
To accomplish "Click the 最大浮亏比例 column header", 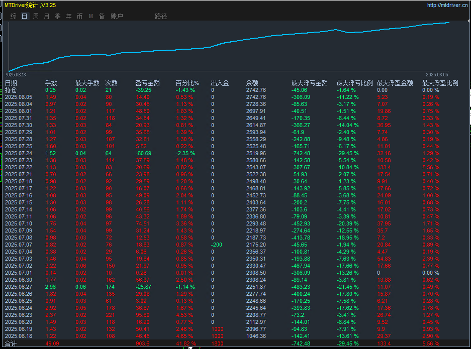I will 355,83.
